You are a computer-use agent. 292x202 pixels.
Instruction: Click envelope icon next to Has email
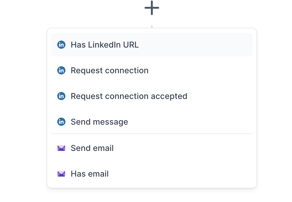[61, 174]
